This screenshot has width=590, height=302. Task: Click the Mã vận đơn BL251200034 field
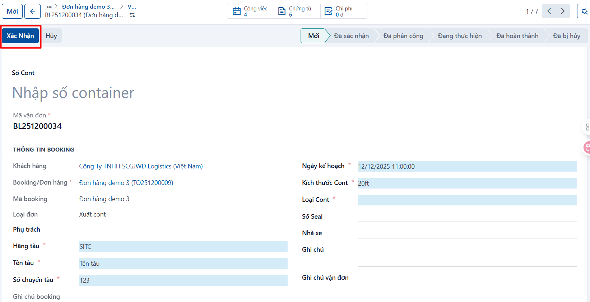tap(37, 126)
